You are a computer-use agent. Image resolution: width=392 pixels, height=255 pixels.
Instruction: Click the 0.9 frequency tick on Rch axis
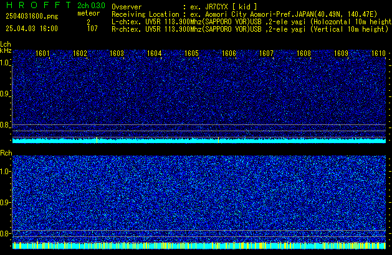[5, 202]
